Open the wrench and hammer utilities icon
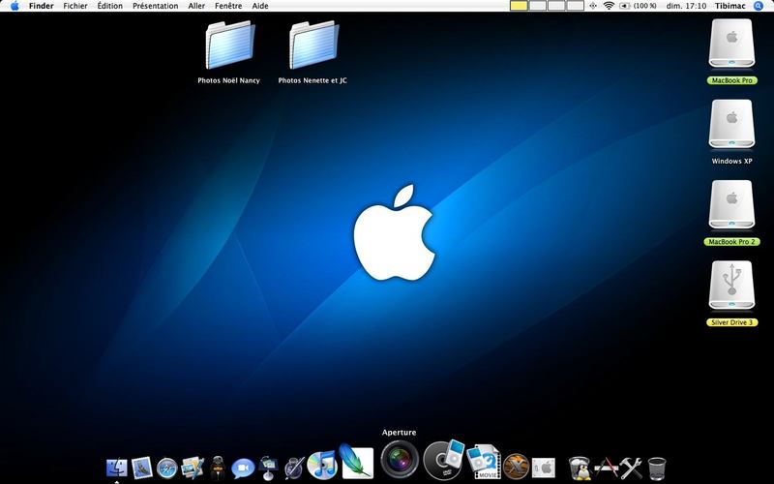This screenshot has height=484, width=774. point(631,468)
